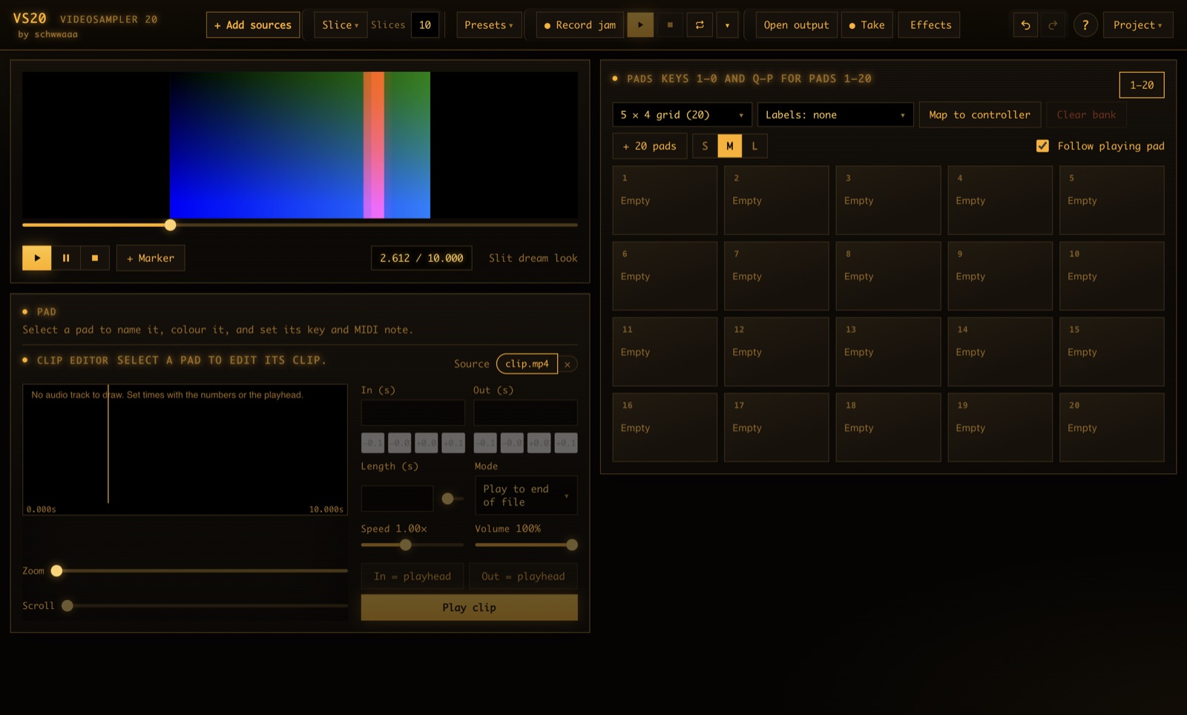Select empty pad 7
This screenshot has width=1187, height=715.
point(777,276)
